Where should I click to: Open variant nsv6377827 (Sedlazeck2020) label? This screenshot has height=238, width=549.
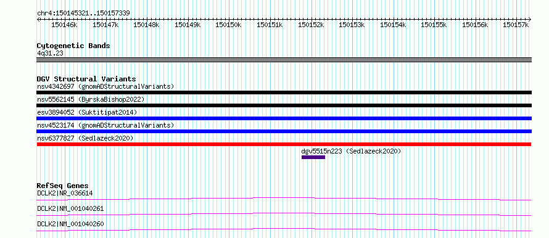(x=85, y=138)
